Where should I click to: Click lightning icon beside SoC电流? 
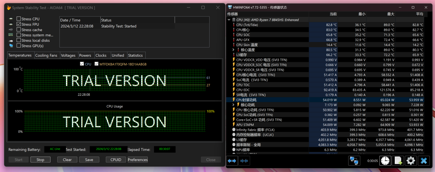(x=234, y=80)
